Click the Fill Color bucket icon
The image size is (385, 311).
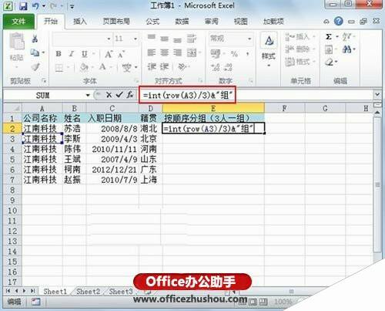(84, 67)
